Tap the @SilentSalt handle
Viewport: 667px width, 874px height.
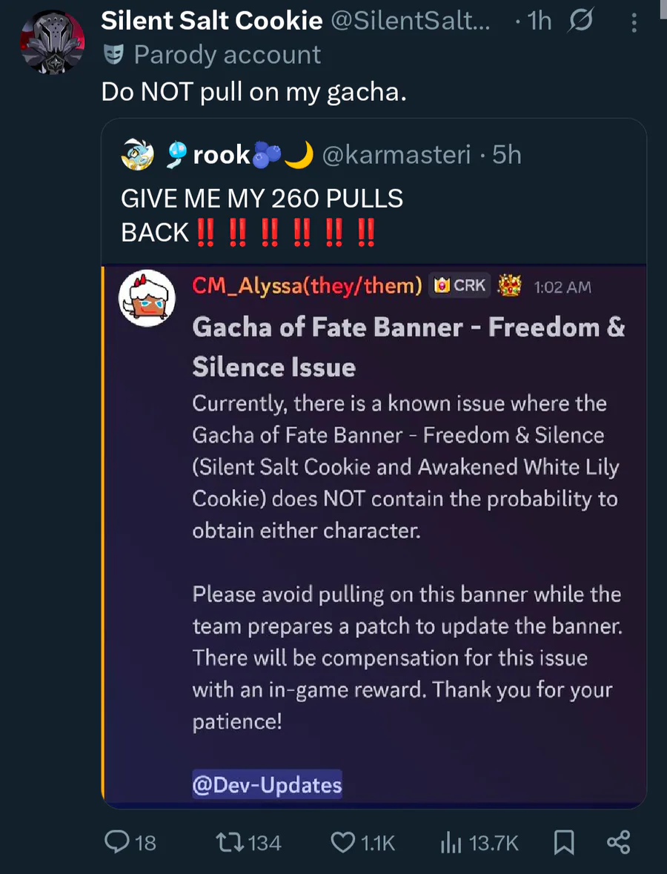tap(410, 21)
